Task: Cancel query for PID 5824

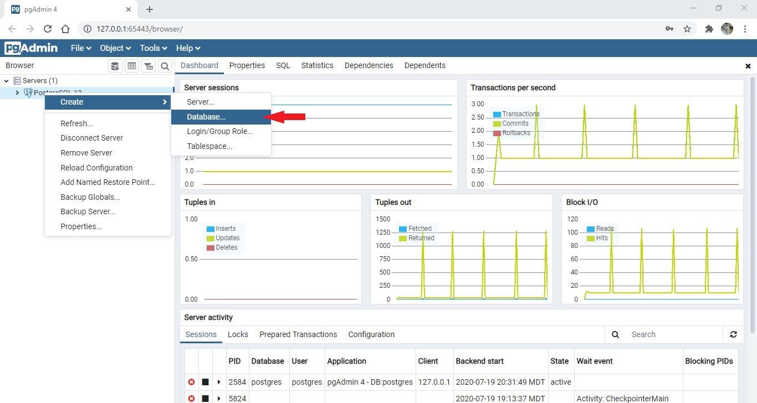Action: coord(205,399)
